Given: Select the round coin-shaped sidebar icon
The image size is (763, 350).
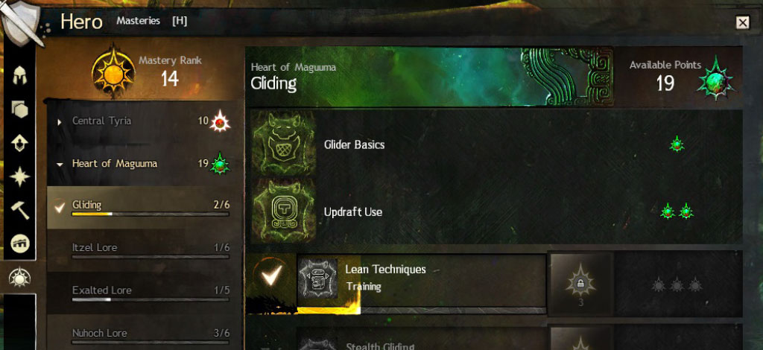Looking at the screenshot, I should [x=19, y=244].
